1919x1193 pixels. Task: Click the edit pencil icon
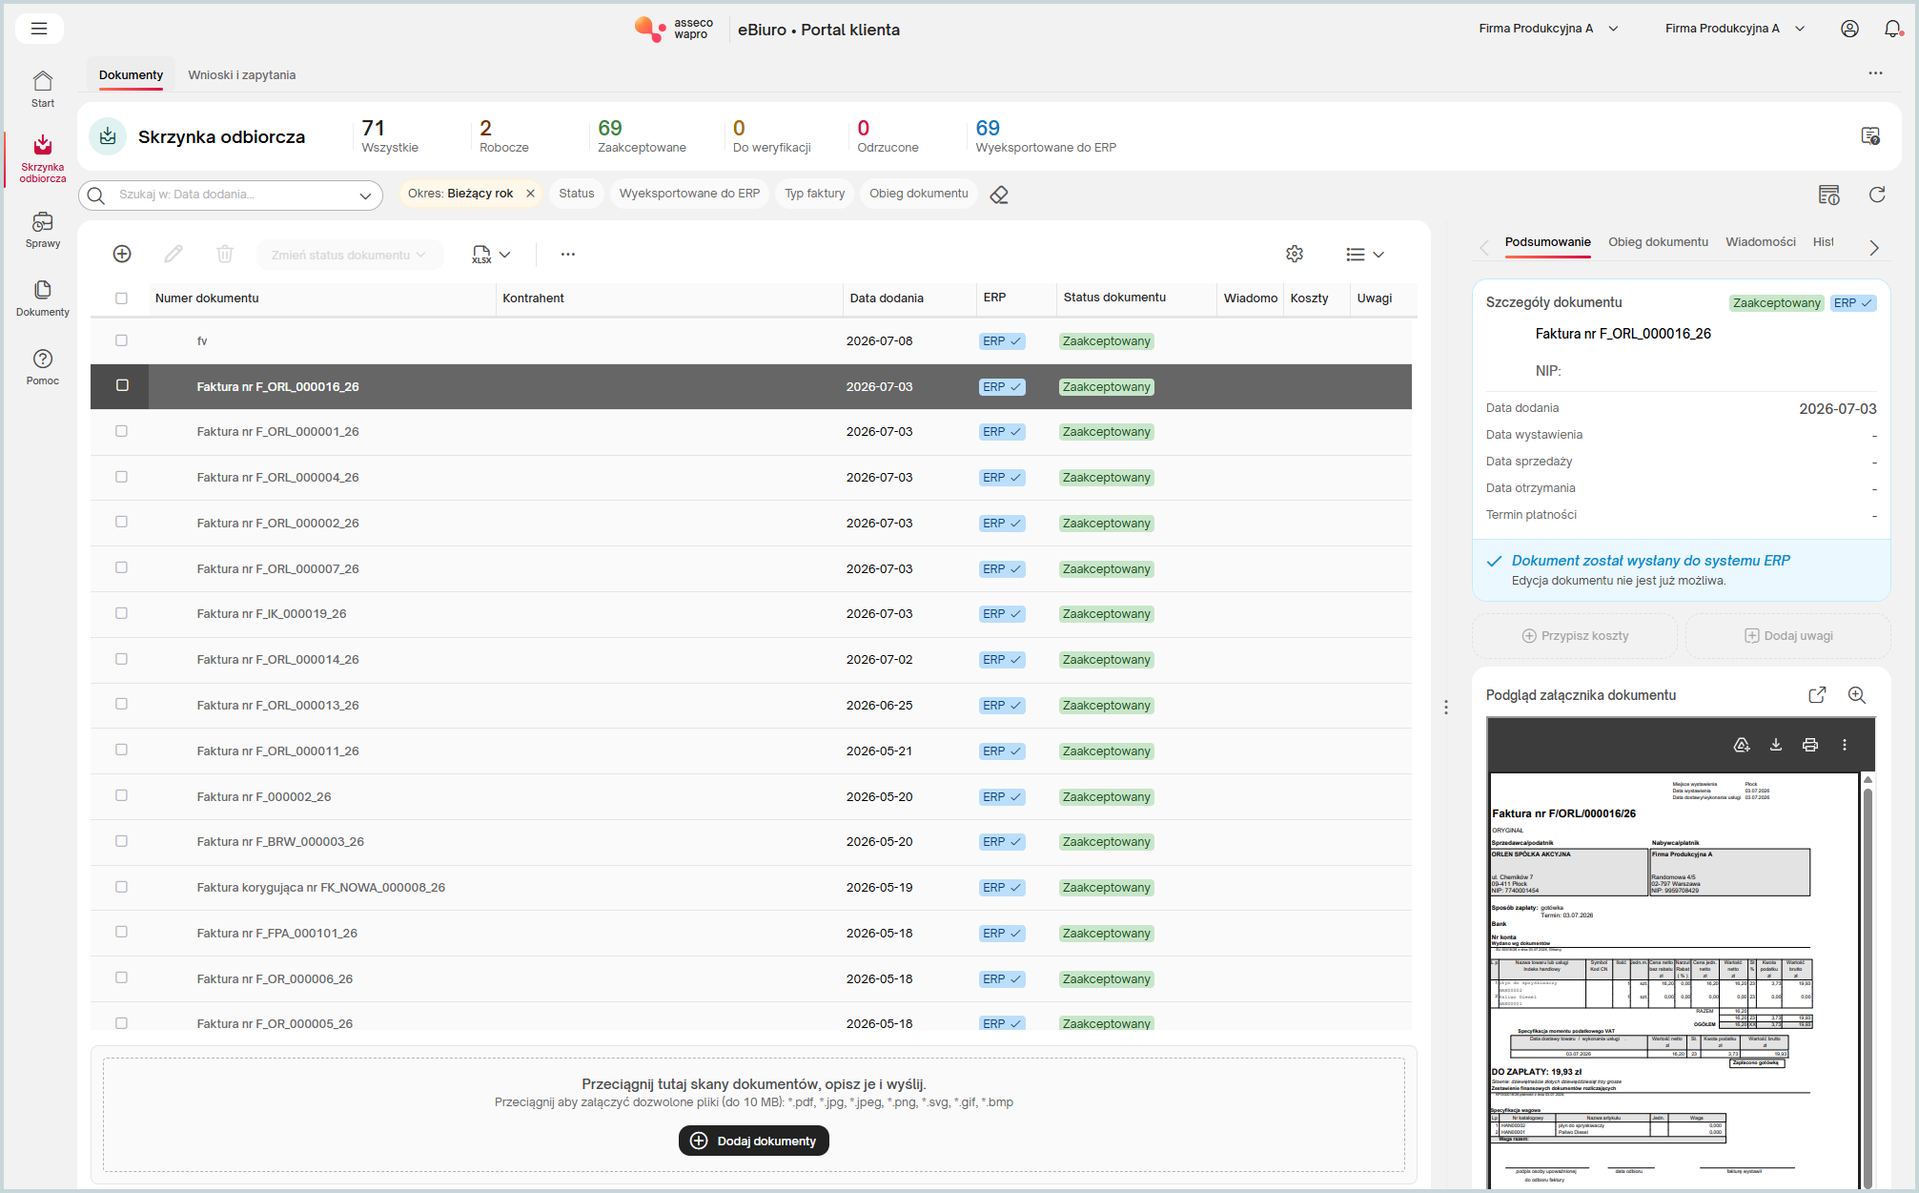(x=174, y=254)
